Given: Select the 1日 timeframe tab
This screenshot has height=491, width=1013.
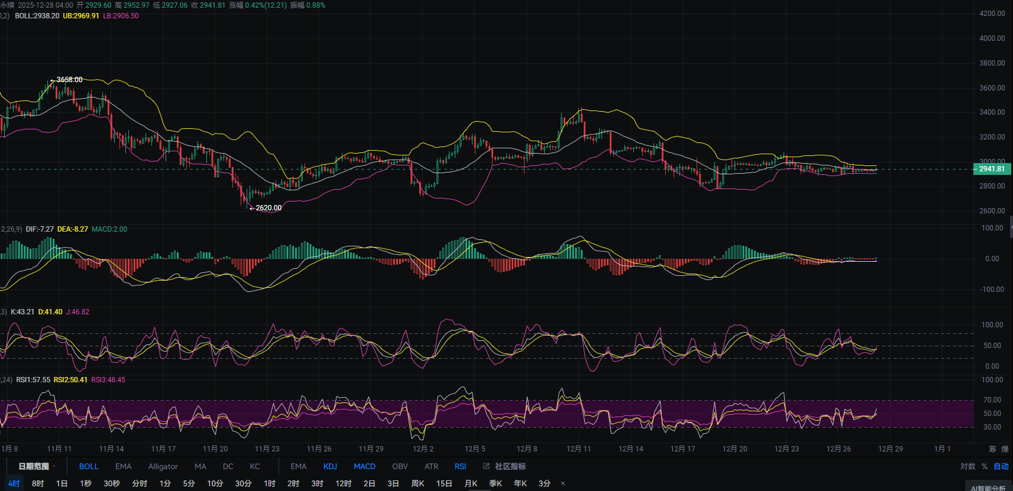Looking at the screenshot, I should (x=62, y=483).
